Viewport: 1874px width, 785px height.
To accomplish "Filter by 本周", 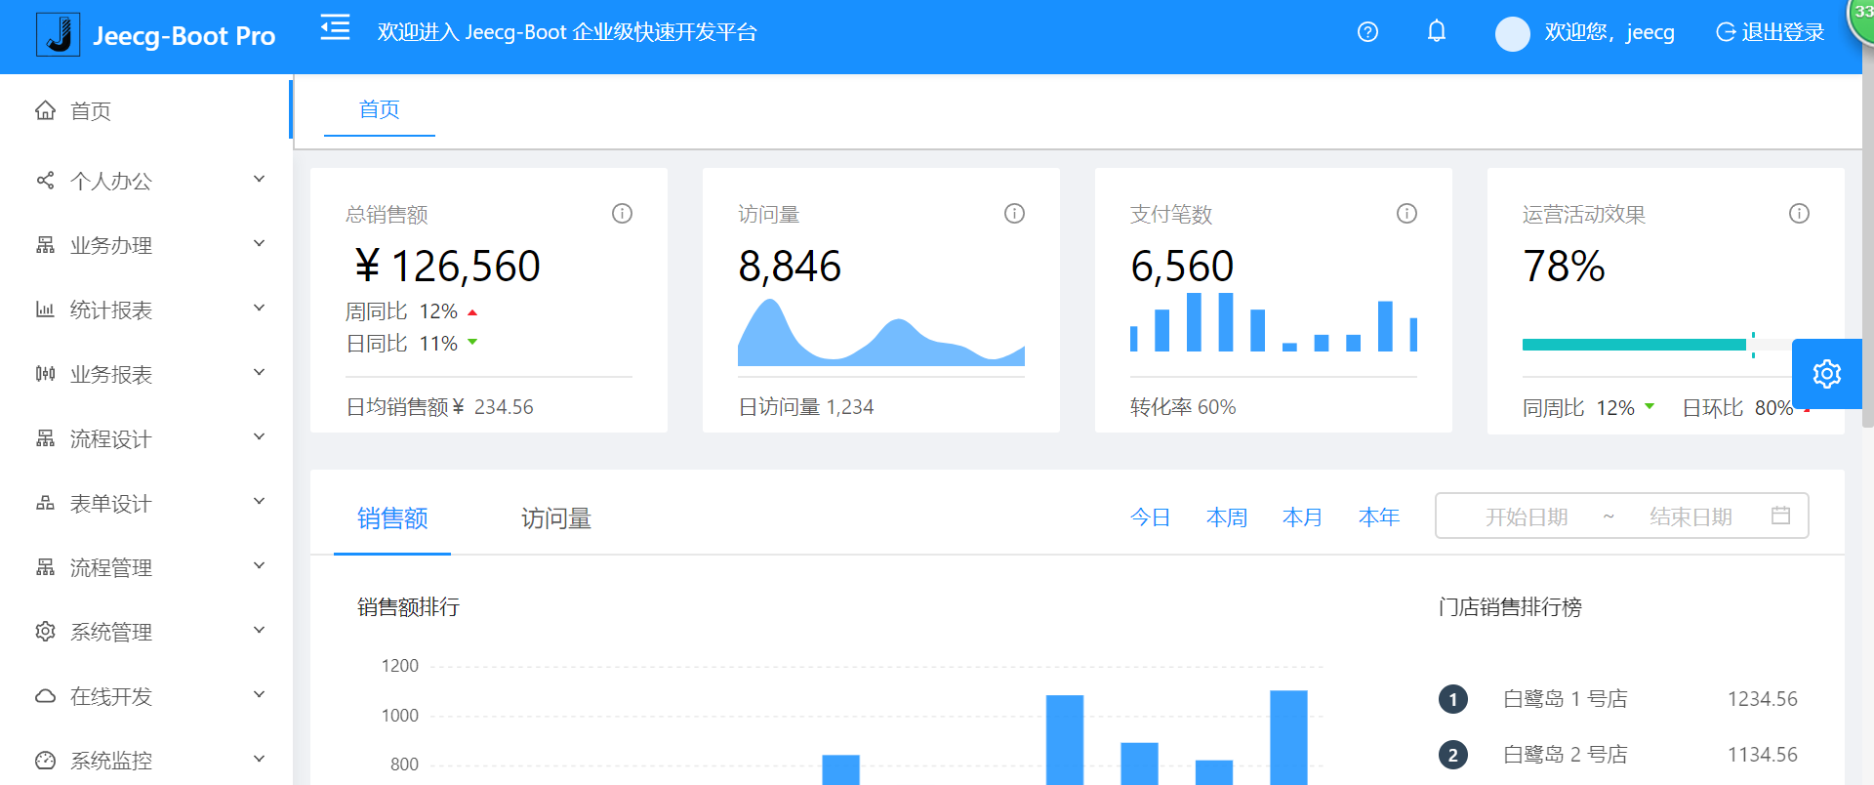I will click(1226, 516).
